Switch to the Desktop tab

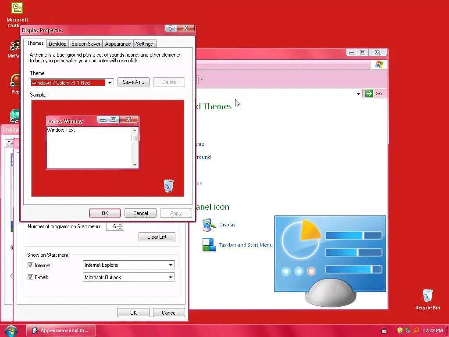point(57,44)
